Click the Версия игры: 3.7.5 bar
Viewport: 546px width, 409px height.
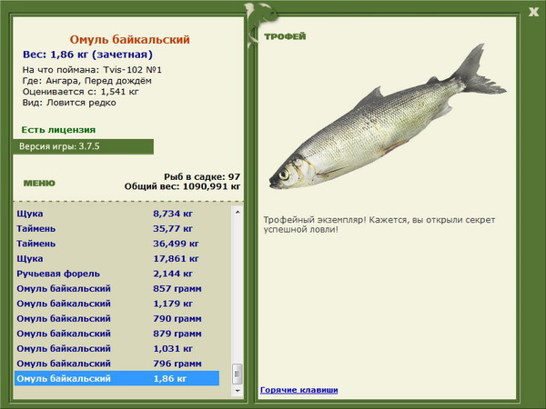[83, 146]
